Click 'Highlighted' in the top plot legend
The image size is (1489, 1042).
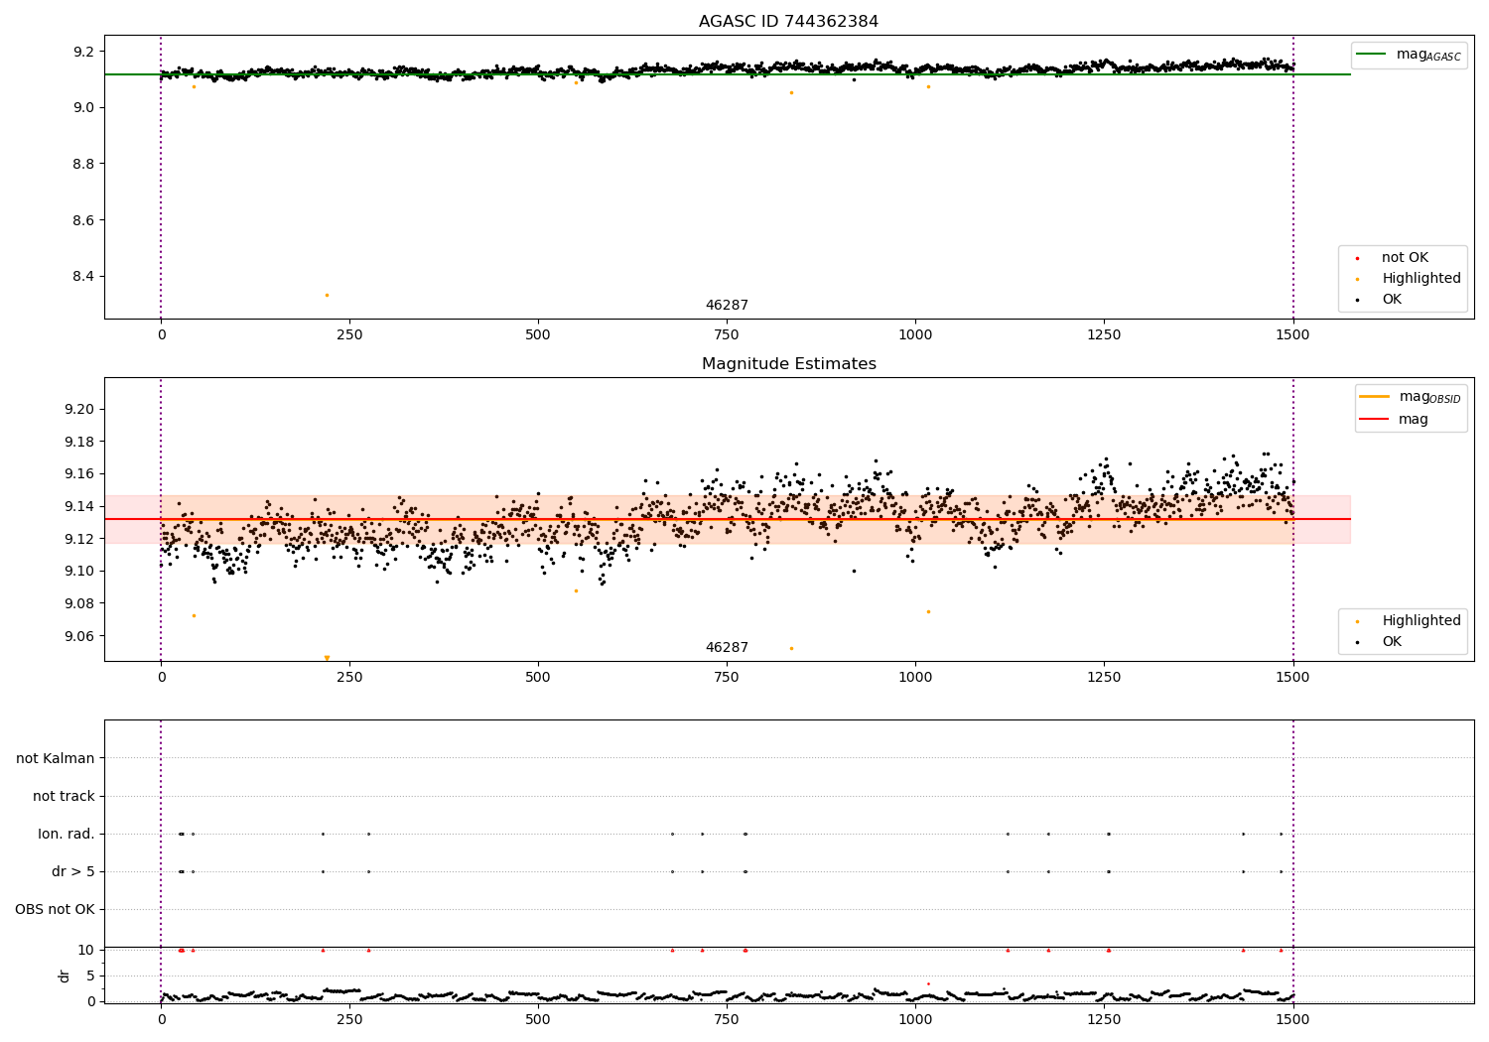[1421, 279]
